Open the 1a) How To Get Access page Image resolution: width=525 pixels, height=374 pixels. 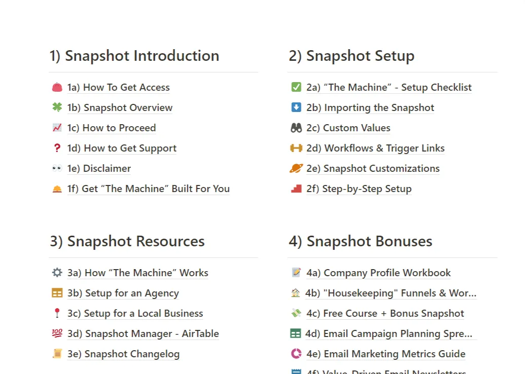pyautogui.click(x=118, y=87)
